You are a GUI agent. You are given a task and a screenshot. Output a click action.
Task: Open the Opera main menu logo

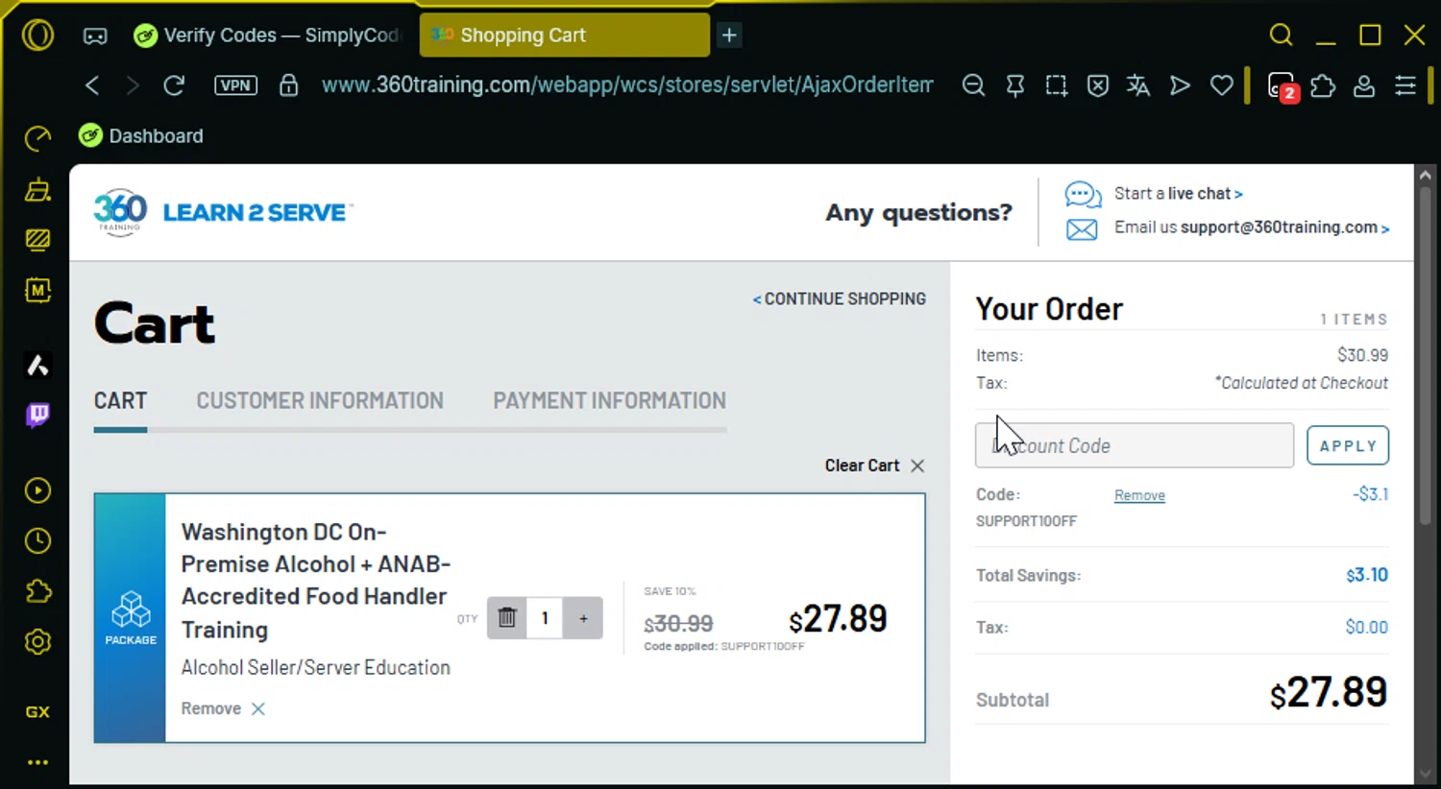point(37,36)
